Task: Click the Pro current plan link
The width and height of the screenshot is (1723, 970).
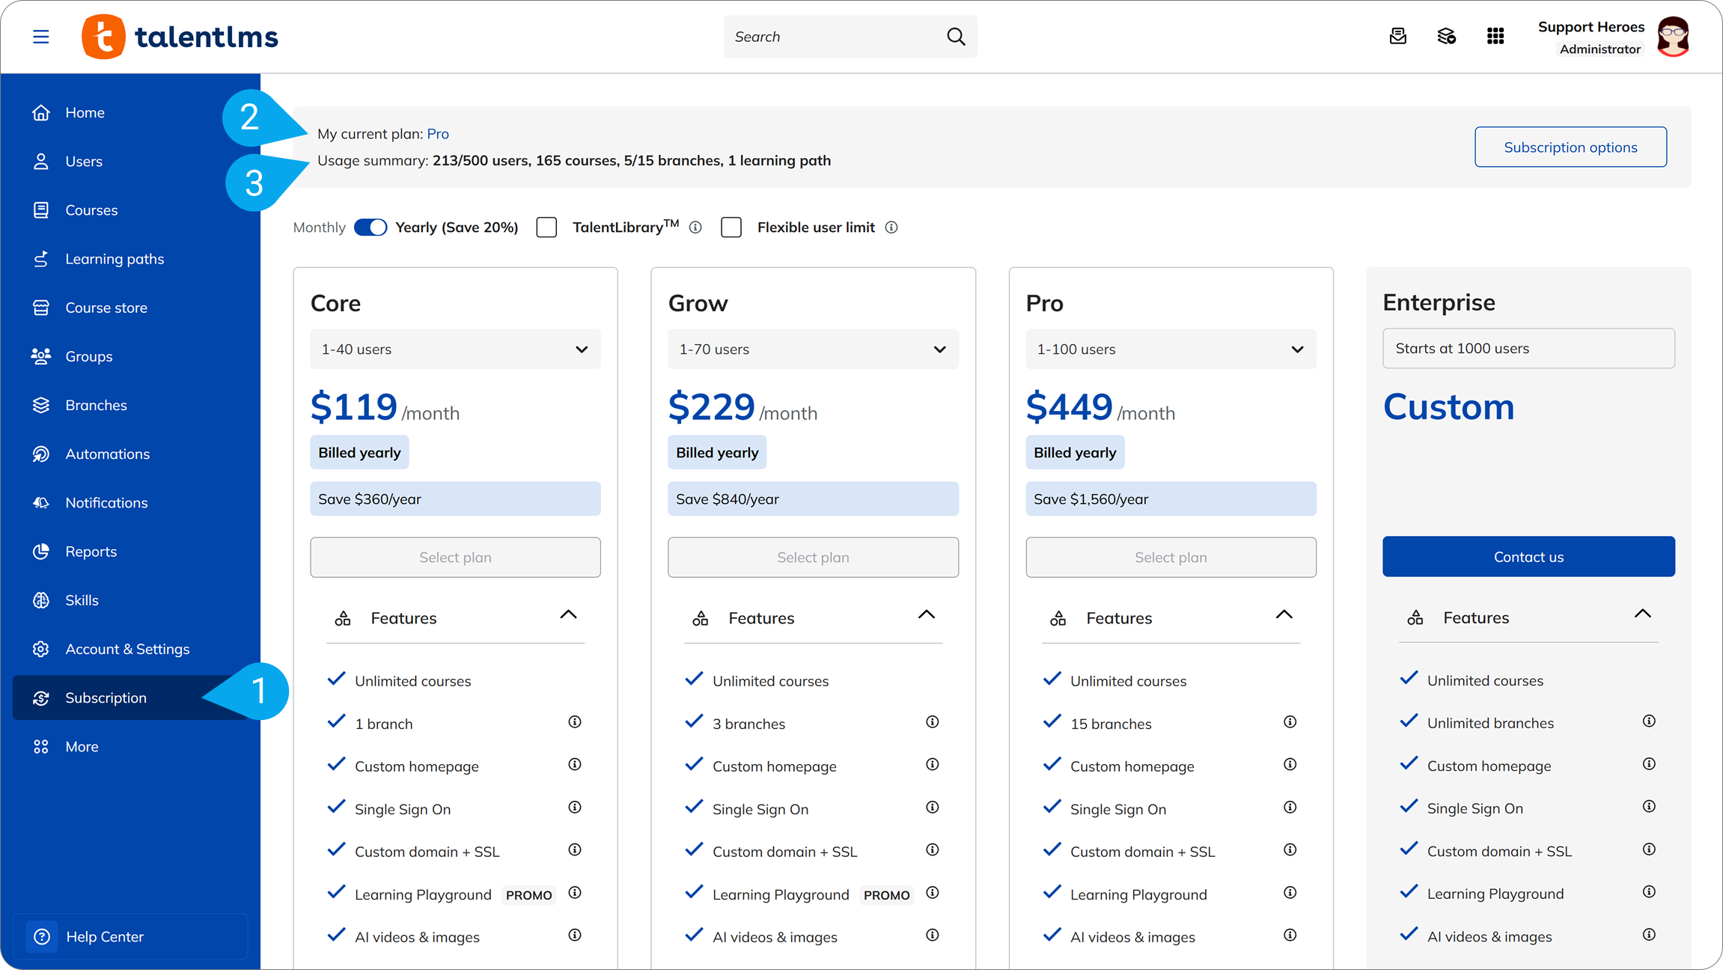Action: (x=438, y=134)
